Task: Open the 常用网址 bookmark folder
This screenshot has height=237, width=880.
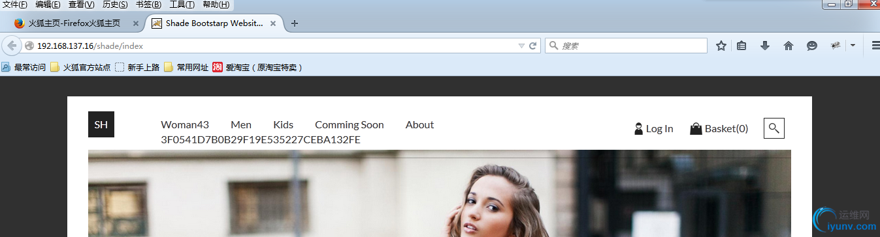Action: click(x=186, y=67)
